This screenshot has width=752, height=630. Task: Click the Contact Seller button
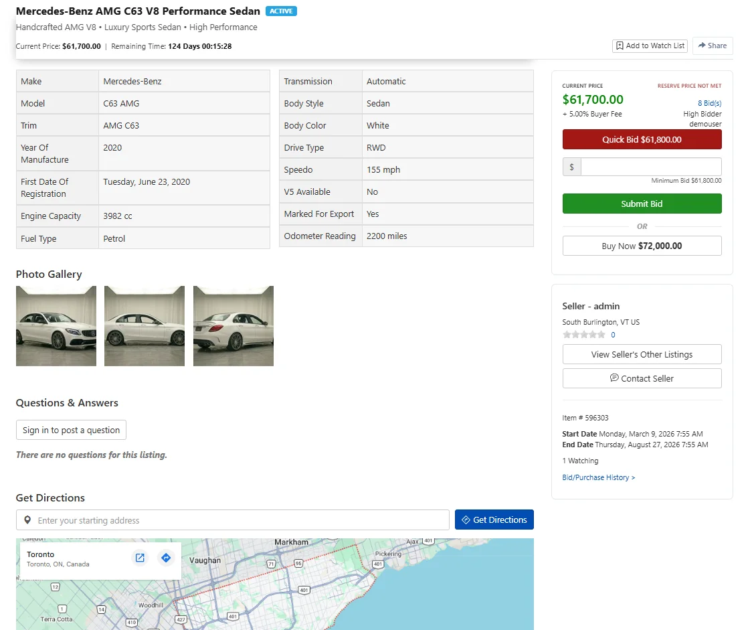pos(642,378)
